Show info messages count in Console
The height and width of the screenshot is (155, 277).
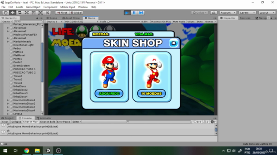pos(197,121)
